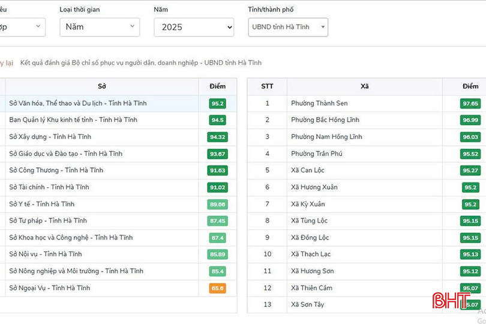Open the Năm 2025 year dropdown
The width and height of the screenshot is (486, 324).
(193, 27)
